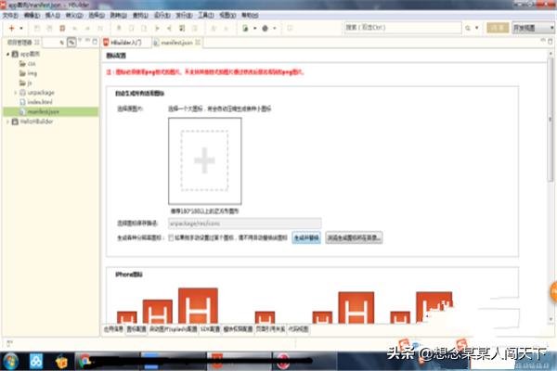Click the HBuilder icon on the first tab
Viewport: 557px width, 371px height.
107,43
